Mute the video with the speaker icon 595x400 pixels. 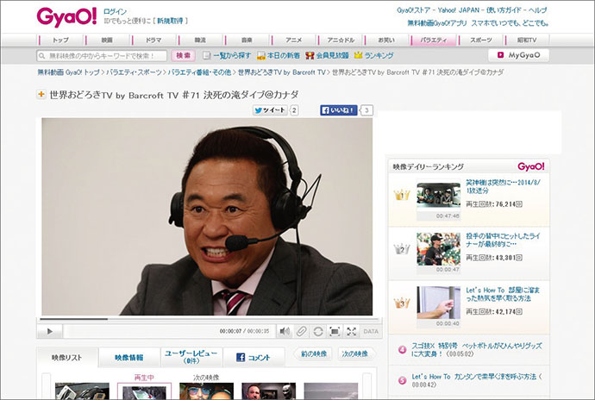click(285, 331)
